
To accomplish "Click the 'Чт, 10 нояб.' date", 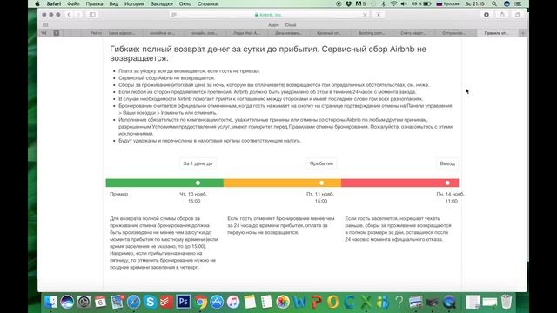I will pos(193,194).
